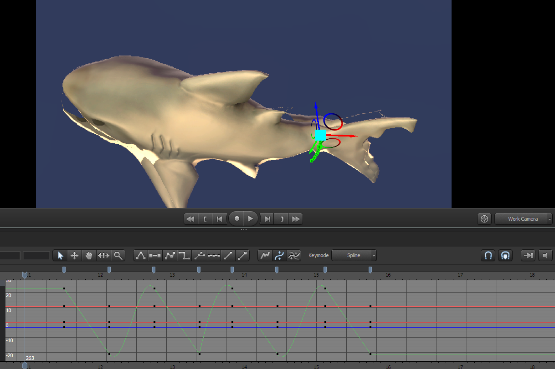Screen dimensions: 555x369
Task: Click the blue Z-axis arrow of gizmo
Action: point(316,116)
